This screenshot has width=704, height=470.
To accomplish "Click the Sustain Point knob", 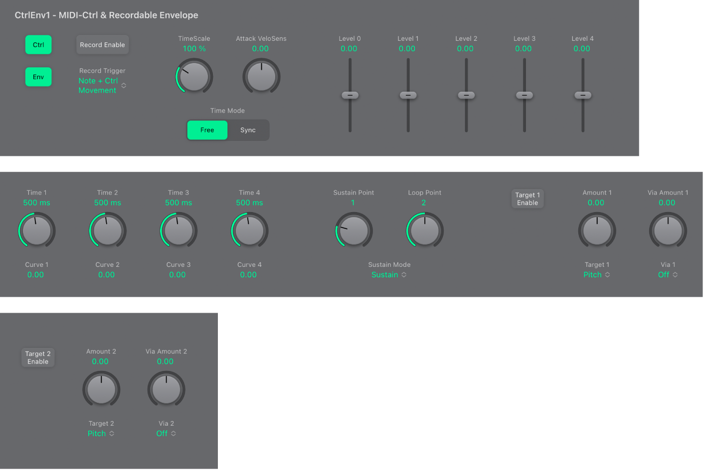I will [353, 231].
